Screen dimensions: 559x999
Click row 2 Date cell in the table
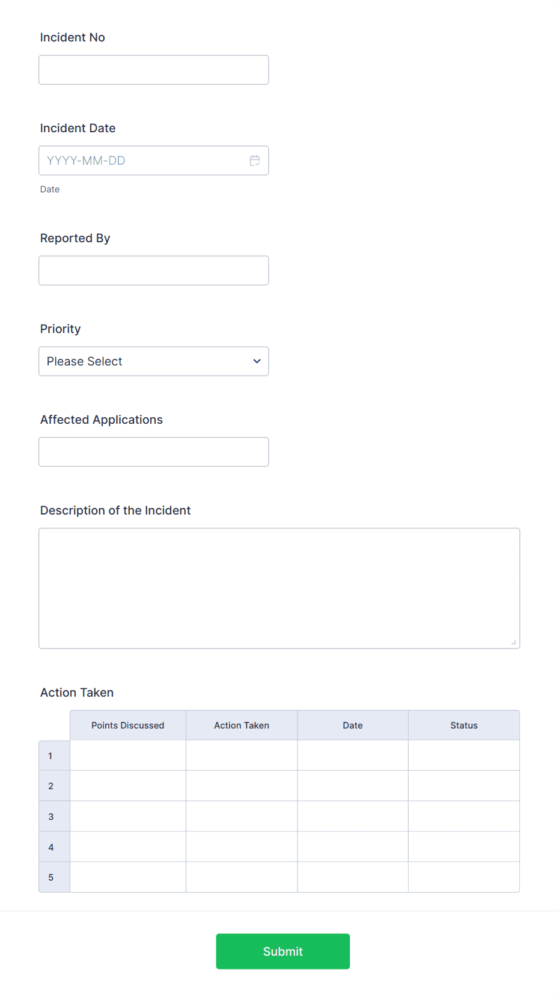tap(352, 786)
